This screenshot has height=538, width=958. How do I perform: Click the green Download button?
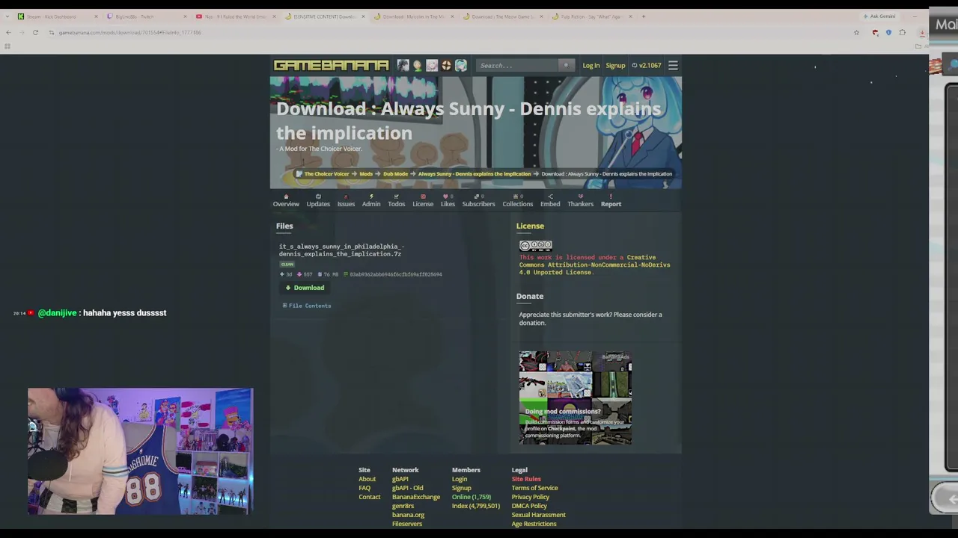[305, 288]
